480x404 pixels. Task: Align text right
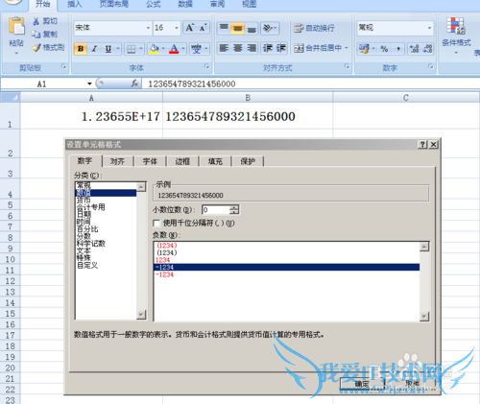pos(252,48)
